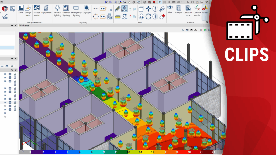The width and height of the screenshot is (276, 155).
Task: Open the Issues warning panel
Action: (205, 10)
